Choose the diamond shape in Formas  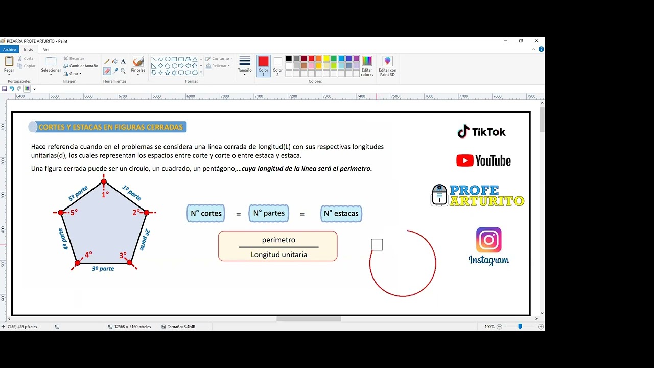click(x=160, y=66)
